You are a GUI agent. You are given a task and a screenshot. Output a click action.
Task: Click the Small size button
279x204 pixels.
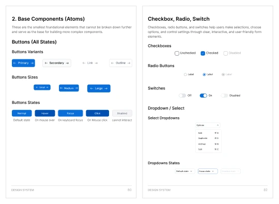pos(42,87)
